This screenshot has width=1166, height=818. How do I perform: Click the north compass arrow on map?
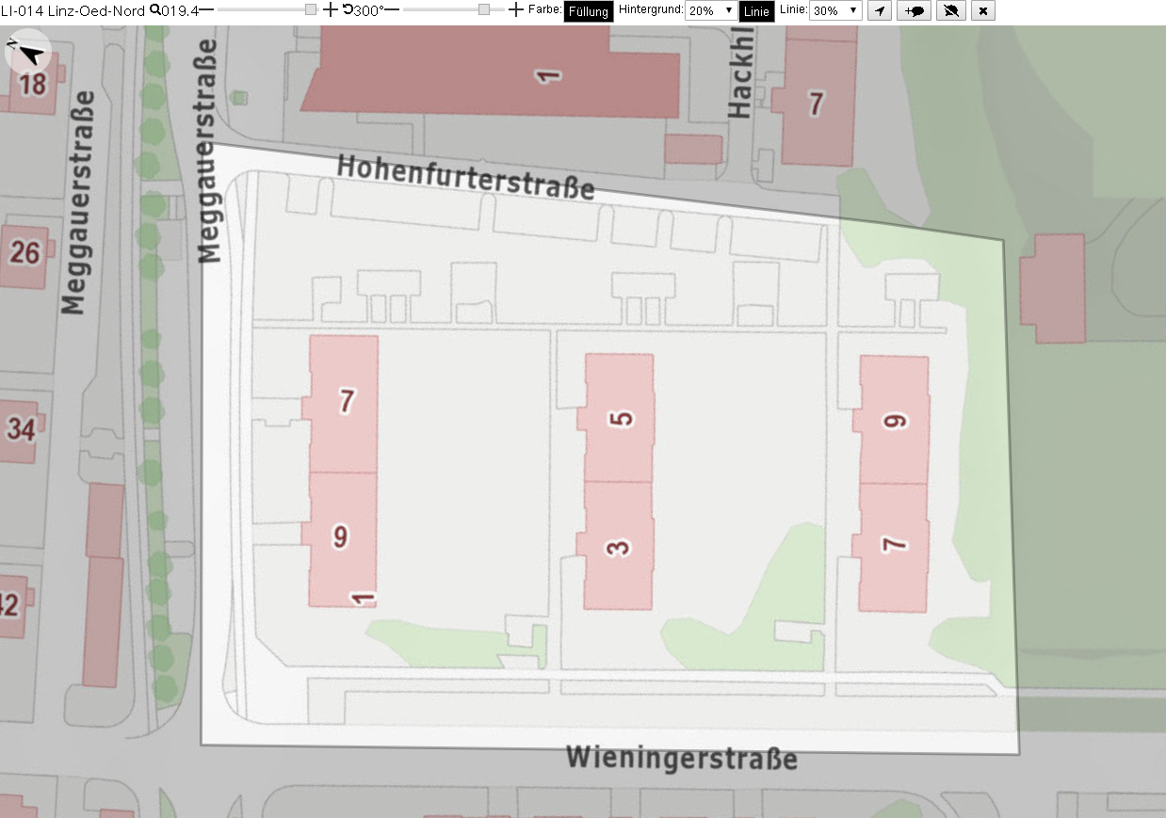tap(29, 54)
